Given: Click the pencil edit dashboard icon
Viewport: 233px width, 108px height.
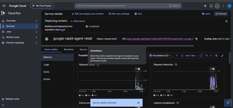Looking at the screenshot, I should pos(222,56).
